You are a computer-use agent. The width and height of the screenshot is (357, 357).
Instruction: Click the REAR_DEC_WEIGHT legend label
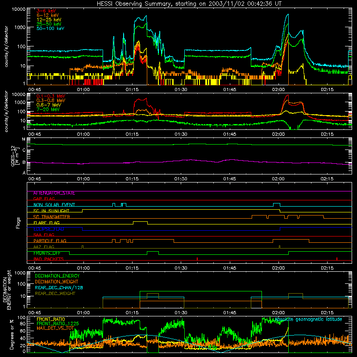[55, 294]
